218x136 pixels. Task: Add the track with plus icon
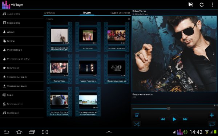[212, 115]
